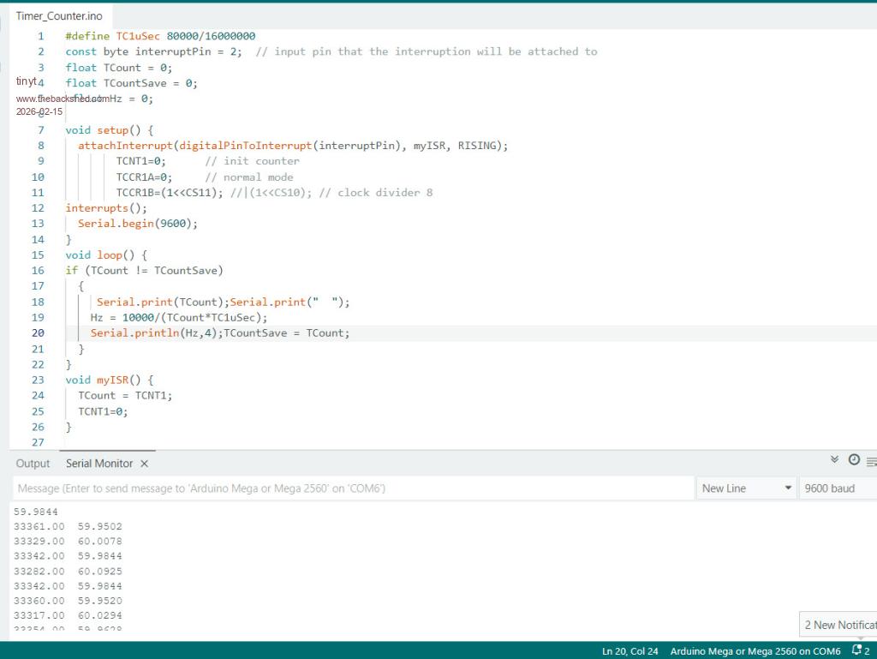Place cursor on the Serial.begin(9600) line
877x659 pixels.
coord(137,224)
